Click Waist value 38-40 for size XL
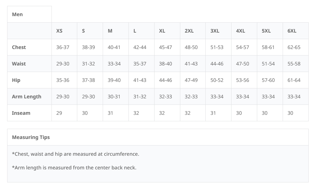Screen dimensions: 314x188 165,64
